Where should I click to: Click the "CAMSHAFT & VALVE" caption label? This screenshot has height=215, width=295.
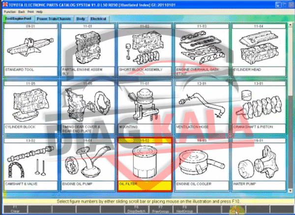21,184
